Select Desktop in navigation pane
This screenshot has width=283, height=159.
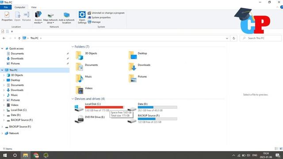coord(15,80)
